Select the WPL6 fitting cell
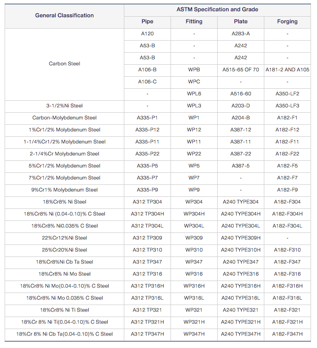The width and height of the screenshot is (317, 348). pos(194,94)
